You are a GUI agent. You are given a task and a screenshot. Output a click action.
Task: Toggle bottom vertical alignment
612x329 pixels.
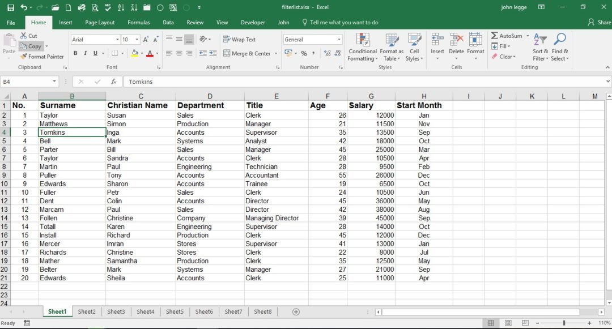point(189,39)
